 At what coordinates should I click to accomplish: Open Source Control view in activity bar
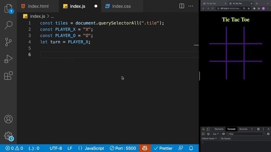point(8,42)
